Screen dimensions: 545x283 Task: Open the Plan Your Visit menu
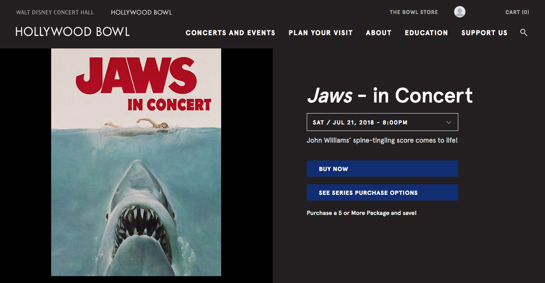click(320, 33)
